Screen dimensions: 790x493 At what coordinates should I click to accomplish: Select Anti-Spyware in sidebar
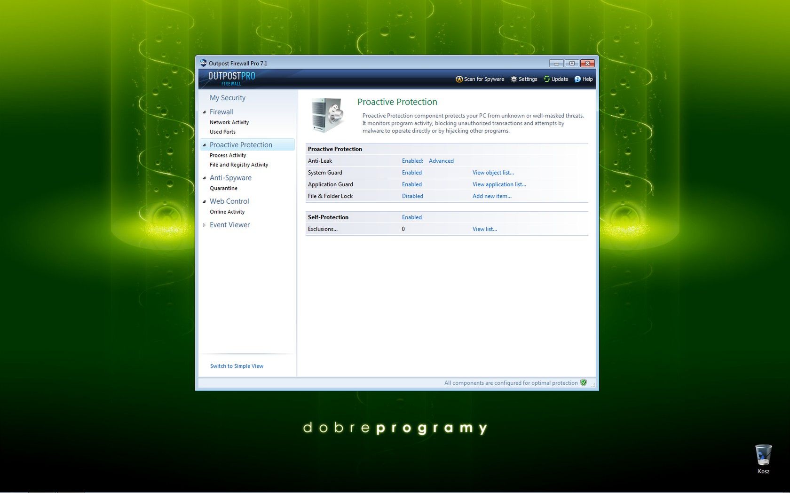click(230, 178)
